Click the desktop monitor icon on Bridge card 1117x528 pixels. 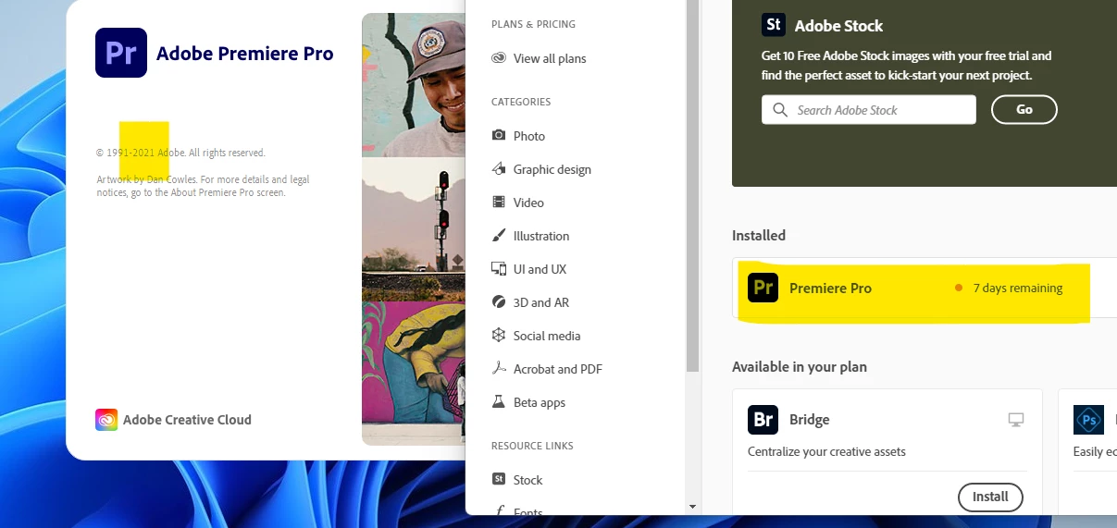point(1016,420)
